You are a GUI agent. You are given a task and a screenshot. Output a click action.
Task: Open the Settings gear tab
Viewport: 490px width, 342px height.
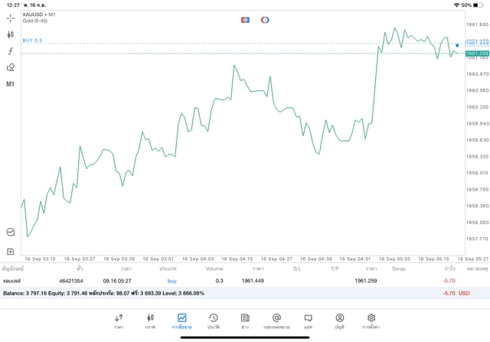[371, 321]
